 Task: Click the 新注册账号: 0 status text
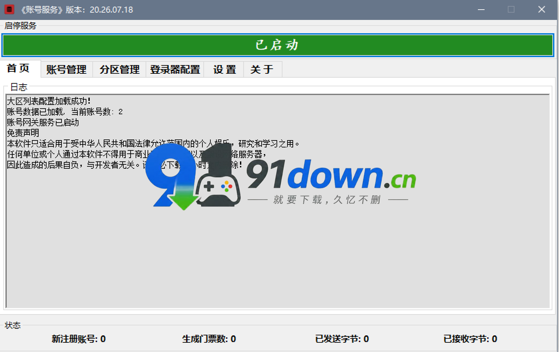click(79, 339)
